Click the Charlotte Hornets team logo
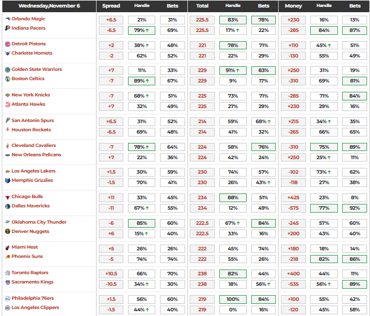Screen dimensions: 370x316 coord(8,53)
